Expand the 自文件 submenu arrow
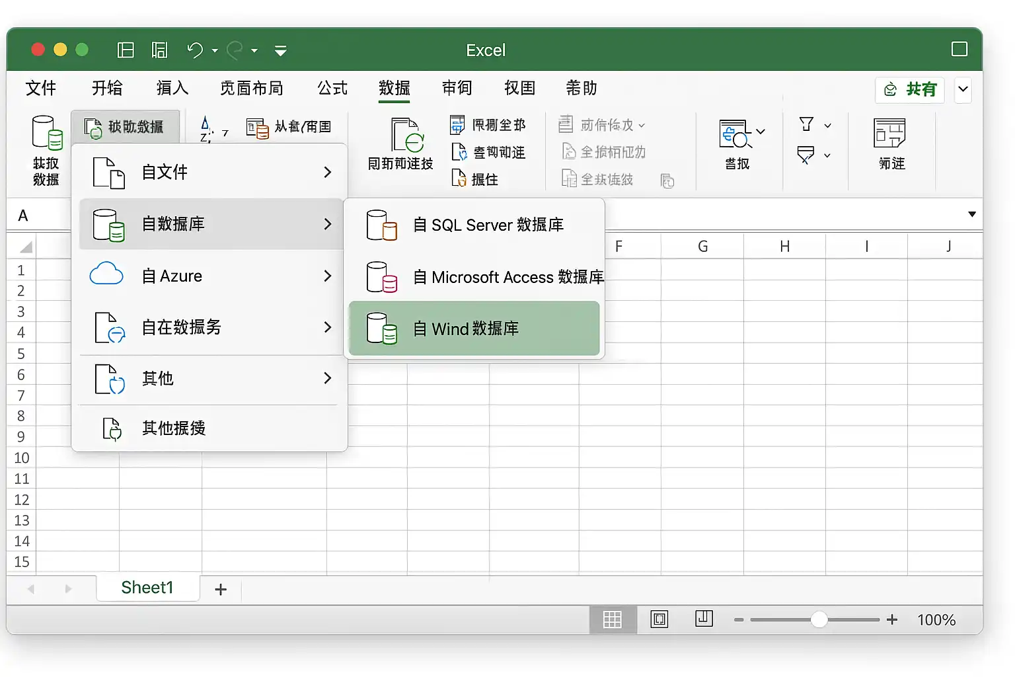 tap(328, 172)
